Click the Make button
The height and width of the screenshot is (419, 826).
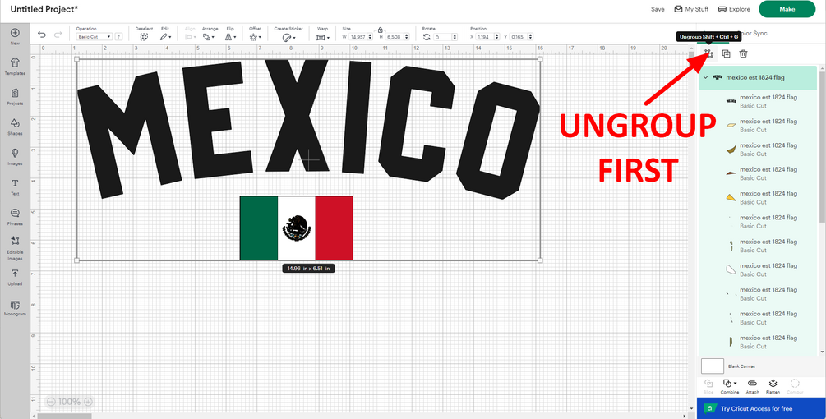[787, 9]
